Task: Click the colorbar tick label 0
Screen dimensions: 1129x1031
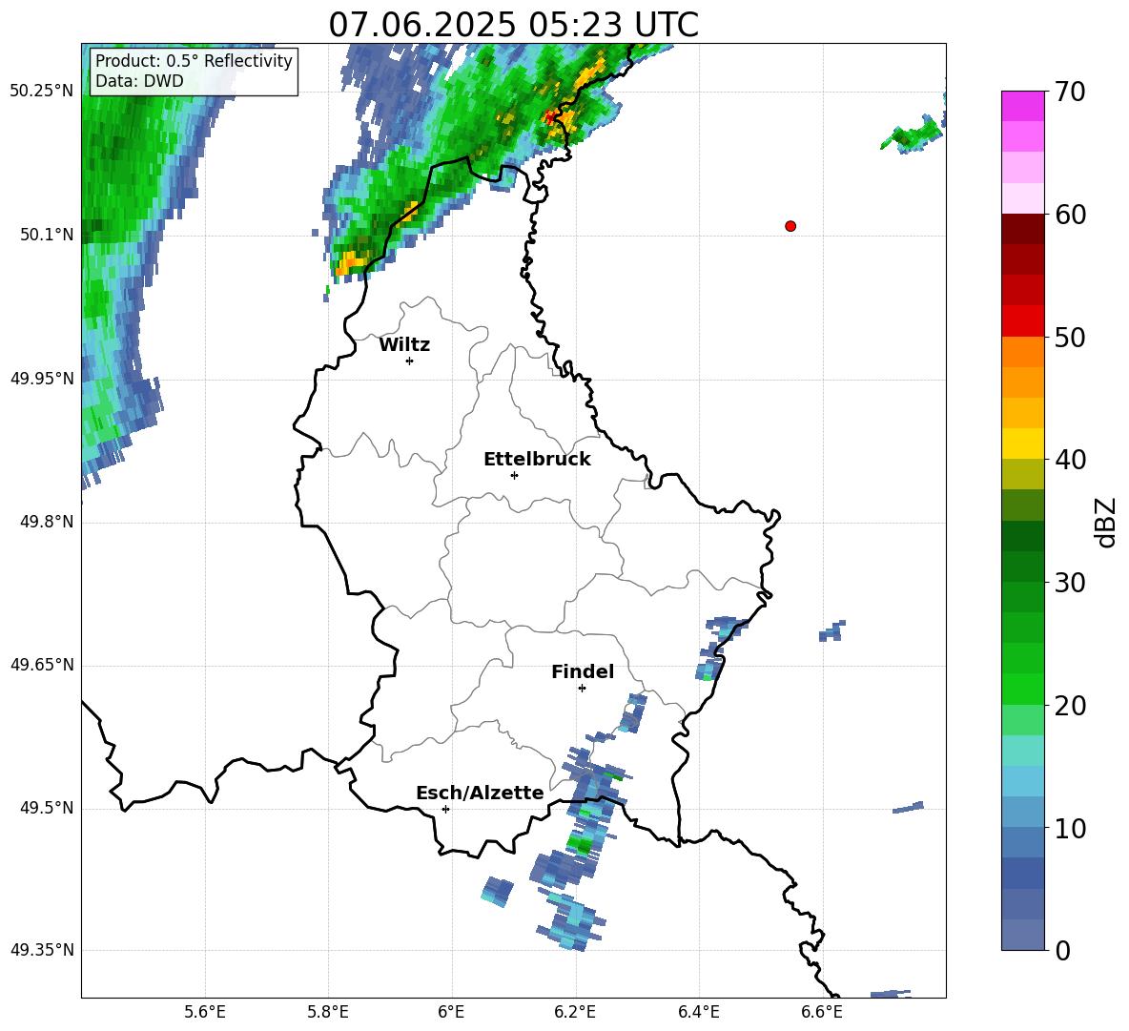Action: click(x=1062, y=951)
